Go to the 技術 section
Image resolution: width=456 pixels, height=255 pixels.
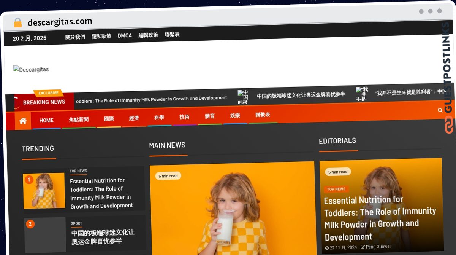tap(184, 117)
